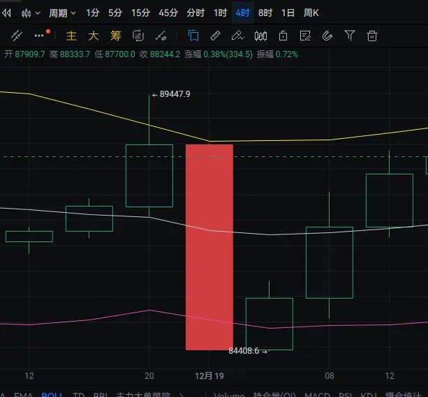Switch to the 45分 timeframe
Viewport: 428px width, 397px height.
pos(168,13)
